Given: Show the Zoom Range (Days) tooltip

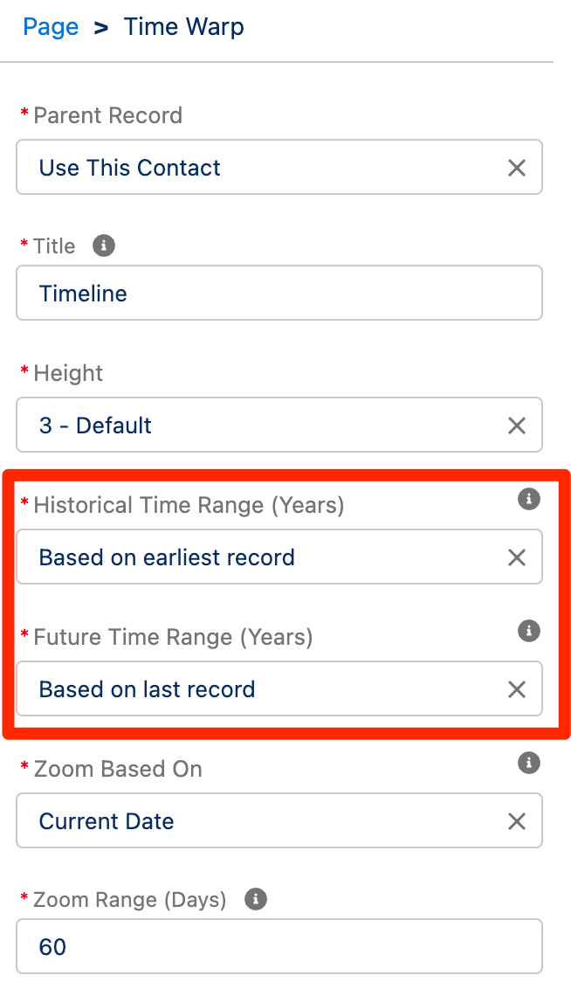Looking at the screenshot, I should pyautogui.click(x=254, y=898).
